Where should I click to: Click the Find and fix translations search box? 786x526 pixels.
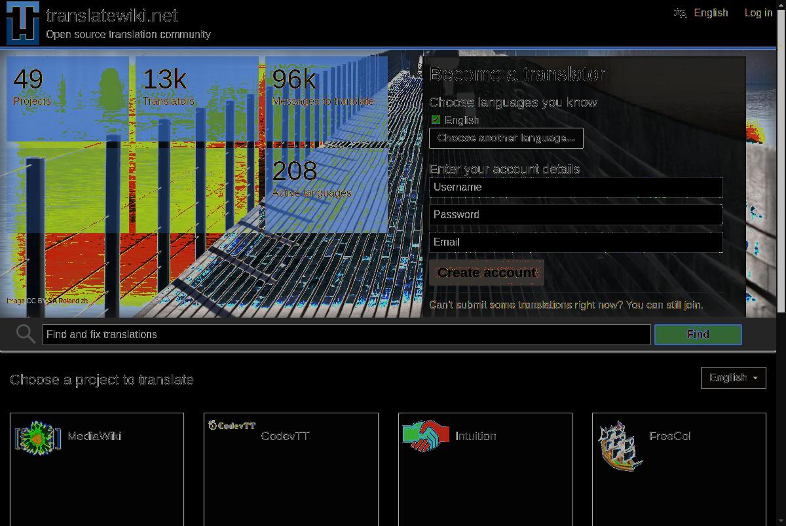(346, 334)
